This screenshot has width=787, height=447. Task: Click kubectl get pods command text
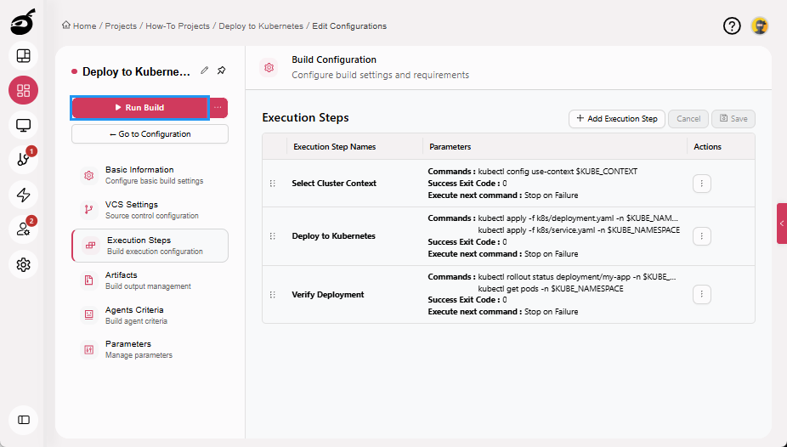click(x=551, y=289)
